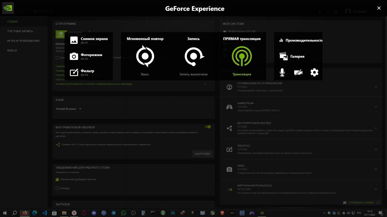Check the Награды notification checkbox

pos(57,188)
